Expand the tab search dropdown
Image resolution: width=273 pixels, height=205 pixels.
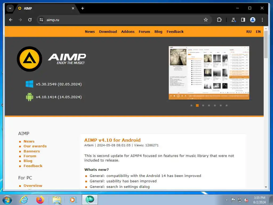(10, 8)
